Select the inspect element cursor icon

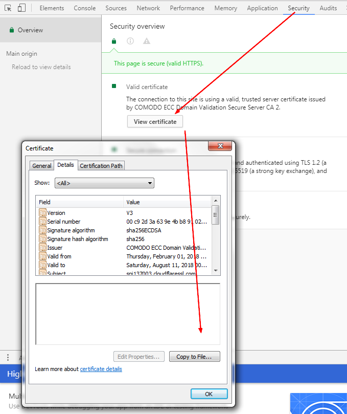(8, 8)
